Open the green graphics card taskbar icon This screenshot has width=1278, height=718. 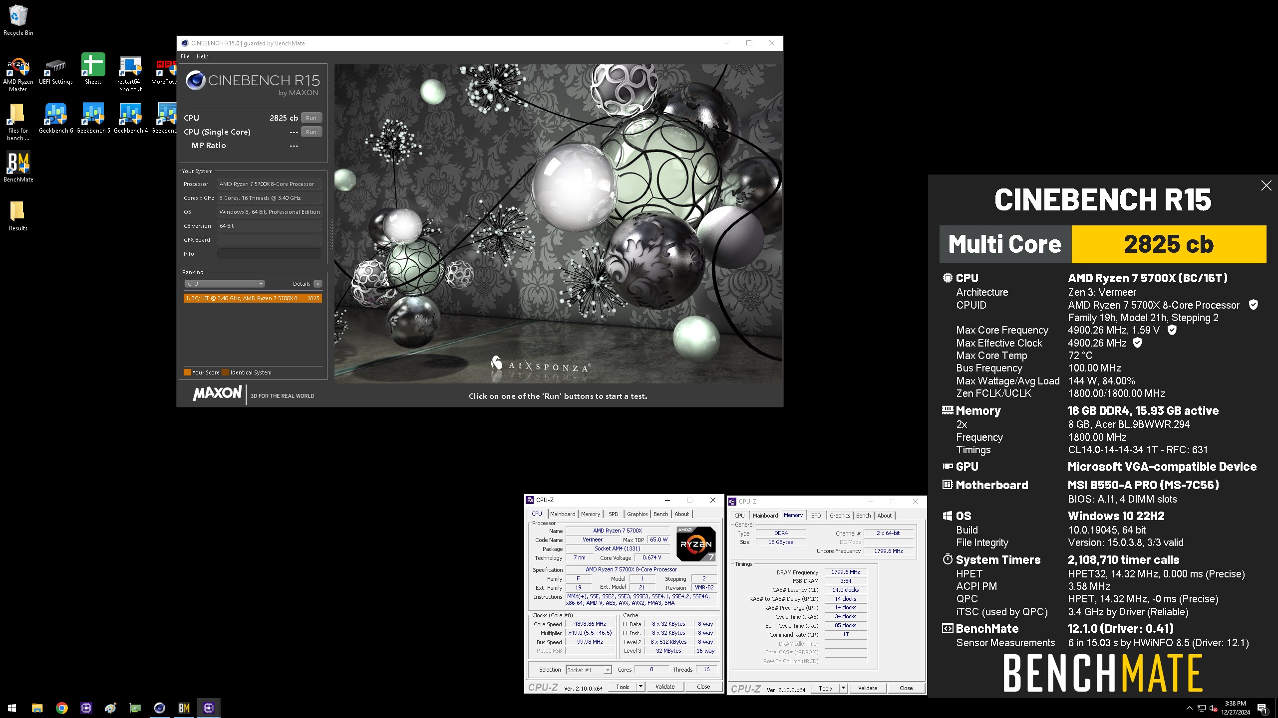tap(135, 708)
